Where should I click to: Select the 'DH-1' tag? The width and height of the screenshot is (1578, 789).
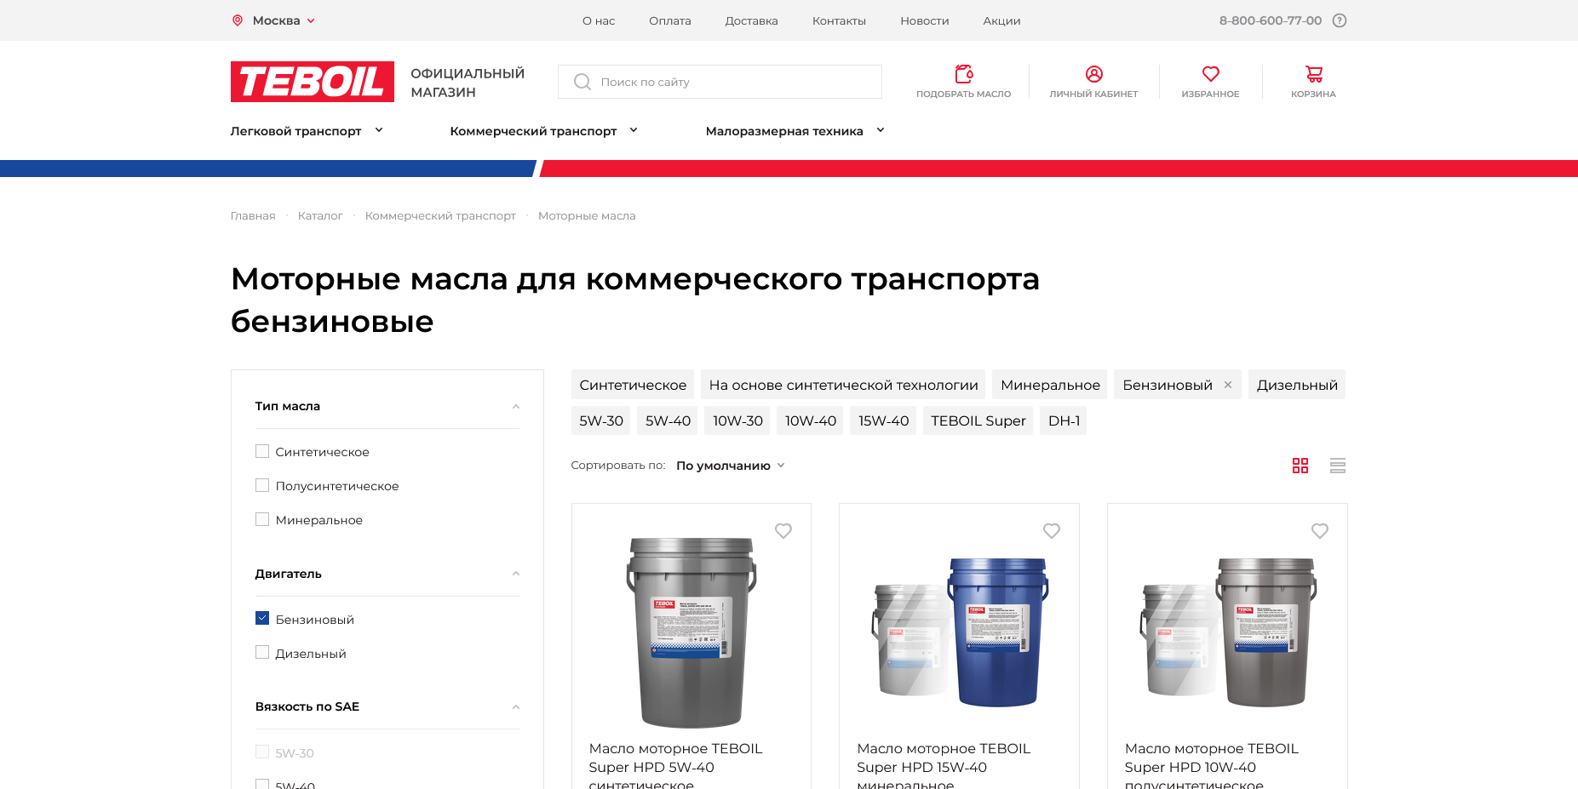tap(1064, 420)
